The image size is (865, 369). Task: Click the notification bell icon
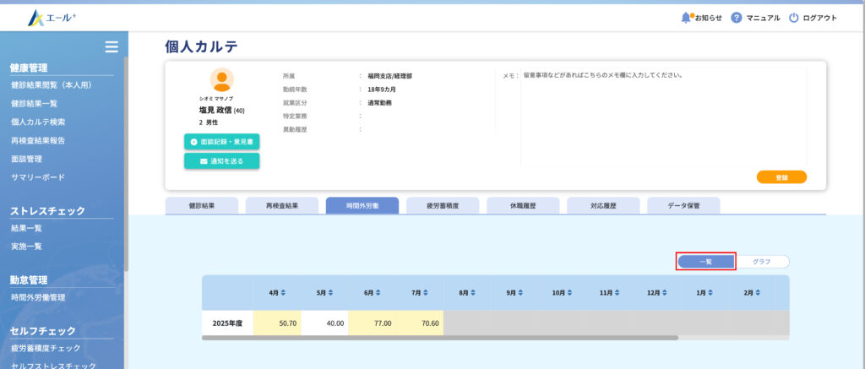687,18
